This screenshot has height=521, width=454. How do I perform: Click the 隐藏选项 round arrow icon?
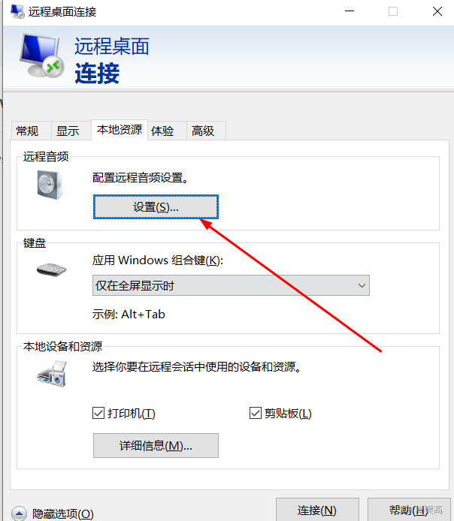point(19,513)
